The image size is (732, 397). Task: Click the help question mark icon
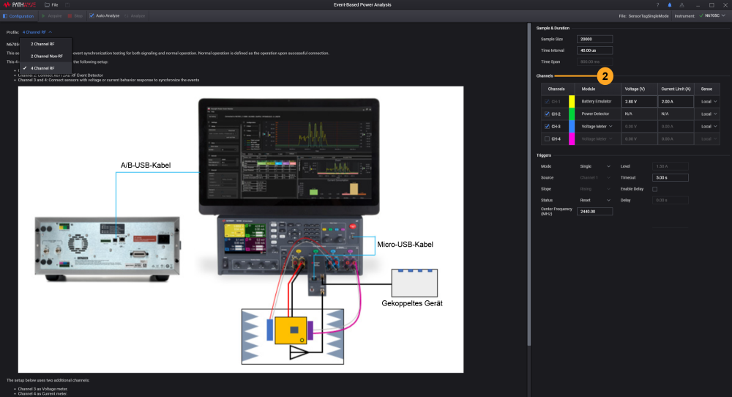pos(656,4)
